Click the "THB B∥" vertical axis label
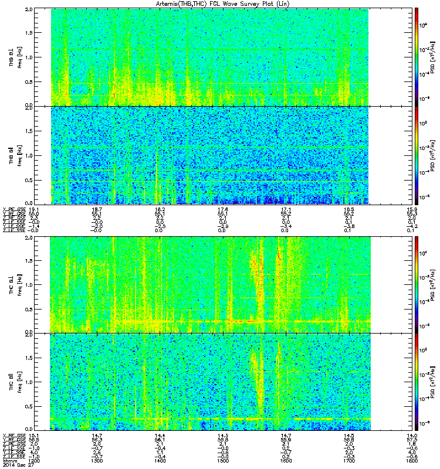Image resolution: width=440 pixels, height=469 pixels. (11, 155)
